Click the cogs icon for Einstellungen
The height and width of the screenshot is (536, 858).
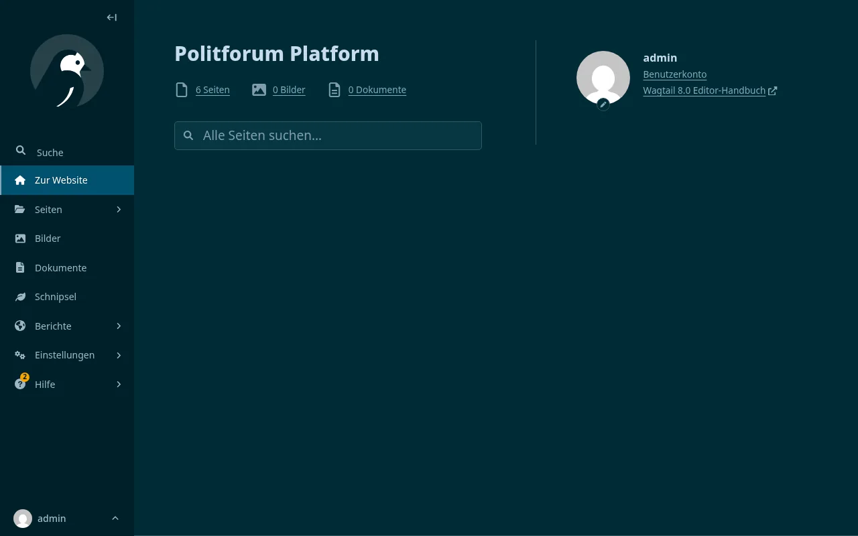20,355
